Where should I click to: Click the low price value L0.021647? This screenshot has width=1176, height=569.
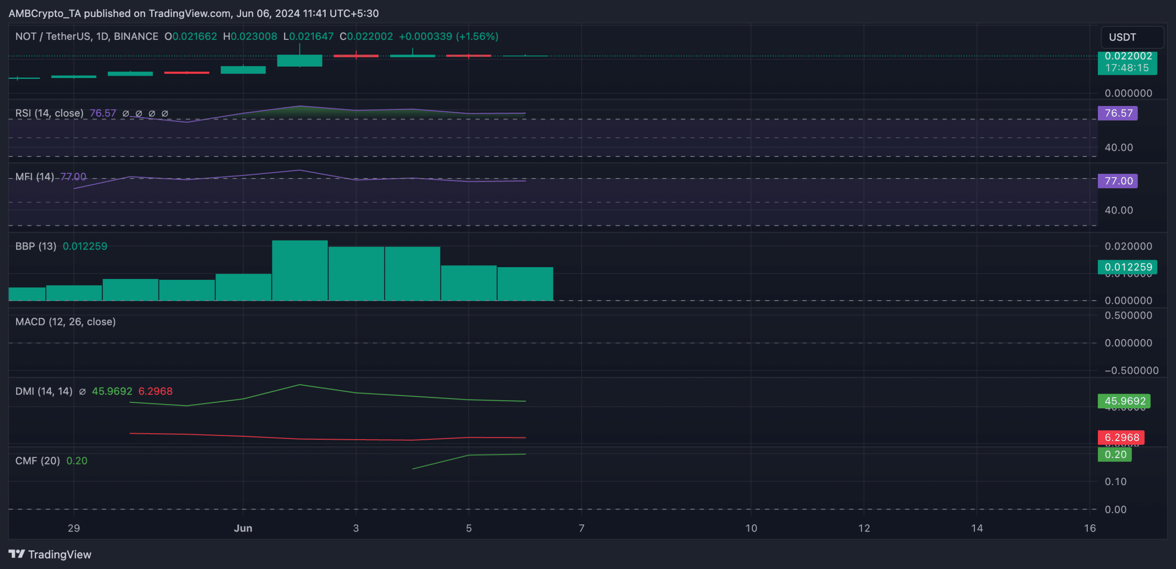point(308,36)
